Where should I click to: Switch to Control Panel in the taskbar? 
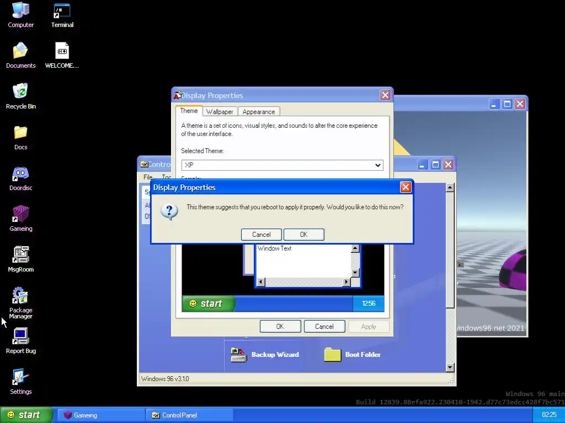point(190,415)
